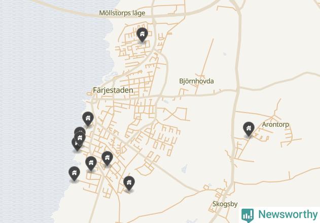Screen dimensions: 320x223
Task: Select the house marker below Möllstorps läge
Action: click(142, 35)
